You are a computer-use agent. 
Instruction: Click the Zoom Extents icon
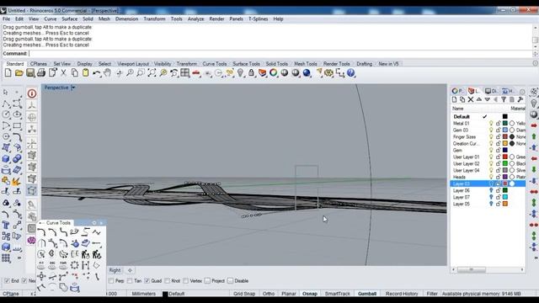tap(152, 73)
